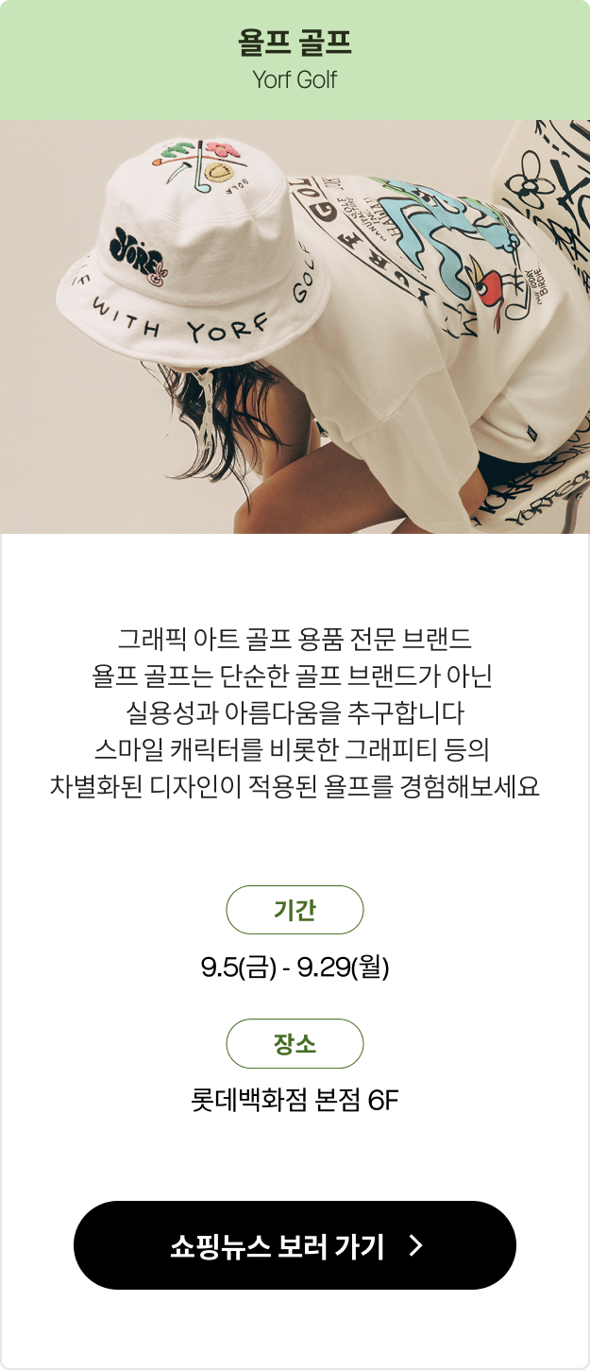This screenshot has height=1370, width=590.
Task: Click the location text 롯데백화점 본점 6F
Action: click(295, 1101)
